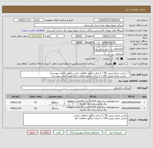
Task: Click product code 2282220092020002
Action: pos(131,102)
